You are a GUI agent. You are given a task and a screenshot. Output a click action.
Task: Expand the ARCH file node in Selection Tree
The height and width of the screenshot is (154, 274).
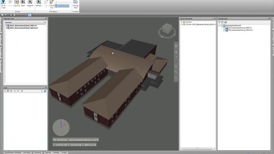(6, 28)
